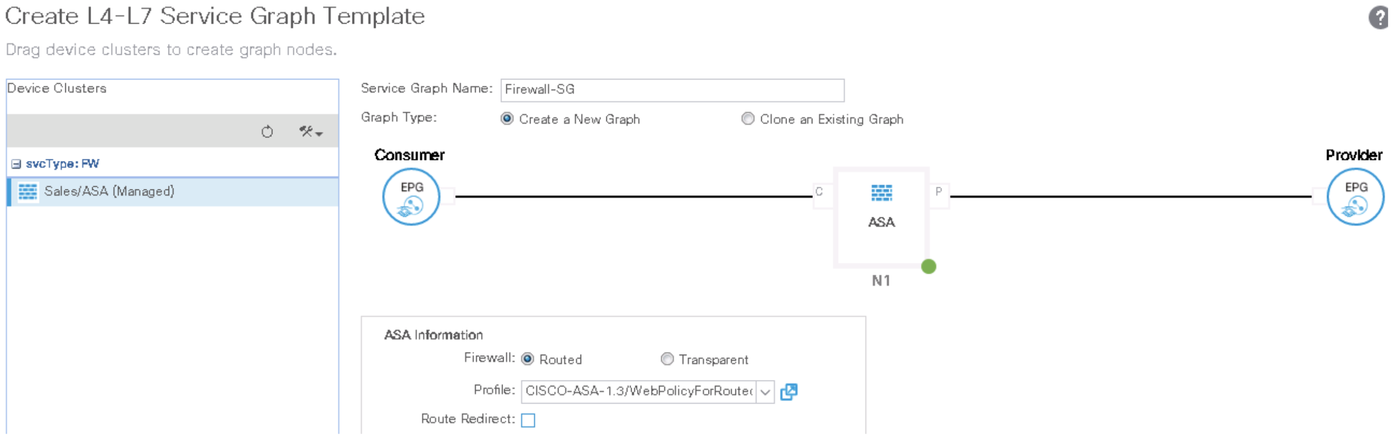Viewport: 1395px width, 441px height.
Task: Choose Routed firewall mode
Action: point(527,359)
